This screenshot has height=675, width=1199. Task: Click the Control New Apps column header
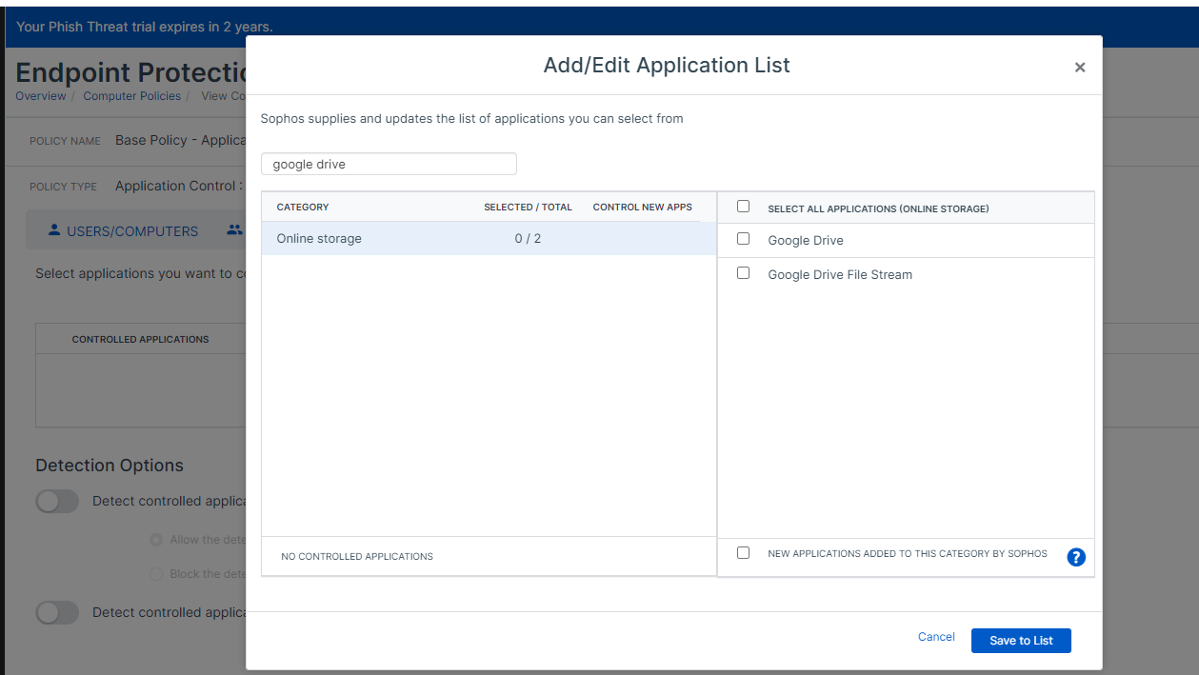642,207
